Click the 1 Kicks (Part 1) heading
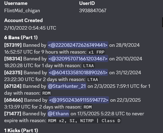Viewport: 163px width, 133px height. pyautogui.click(x=21, y=130)
